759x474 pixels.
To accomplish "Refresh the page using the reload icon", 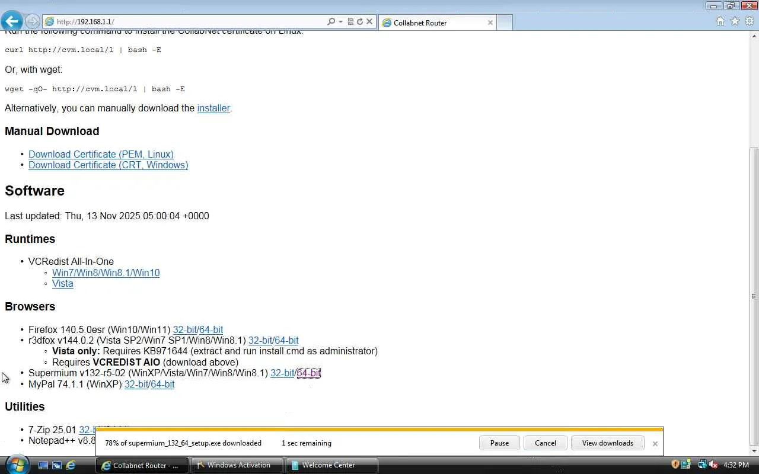I will pos(359,21).
